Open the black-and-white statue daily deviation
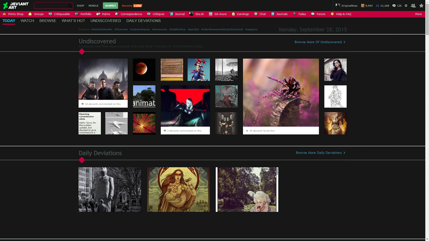Screen dimensions: 429x241 click(x=110, y=189)
